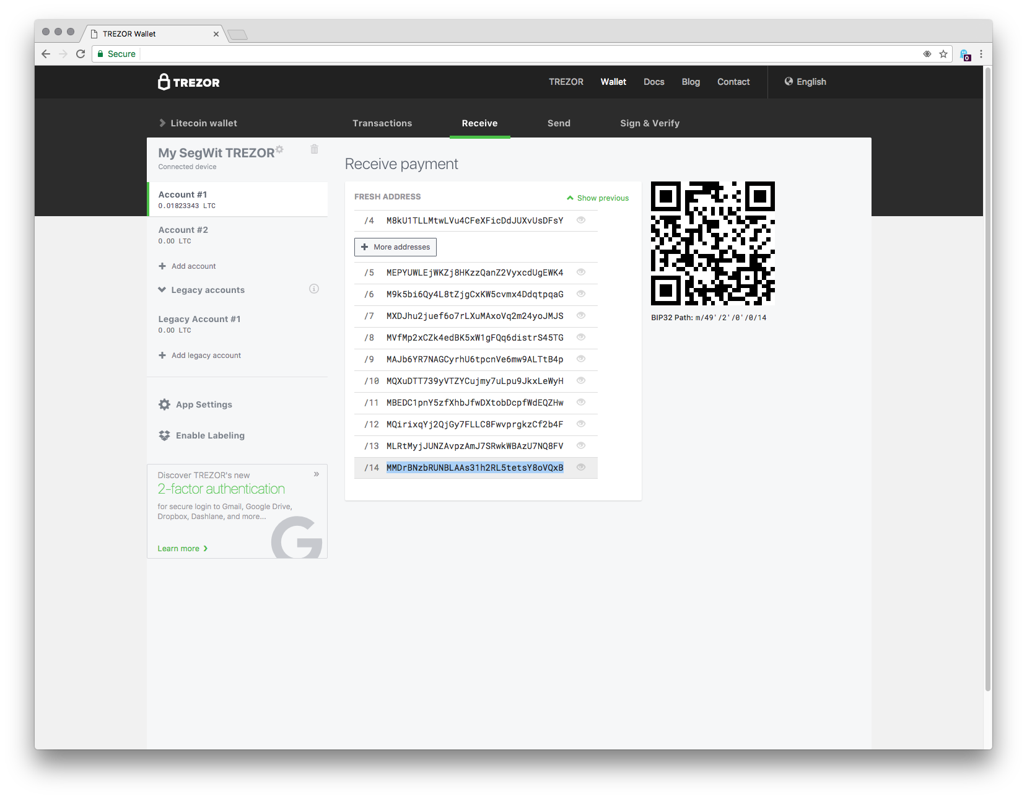Open the Chrome three-dot menu
The height and width of the screenshot is (799, 1027).
point(981,54)
